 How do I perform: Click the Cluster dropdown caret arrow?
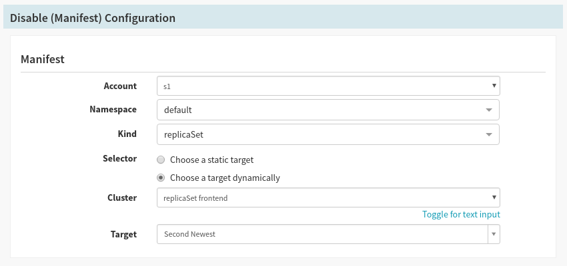point(493,198)
